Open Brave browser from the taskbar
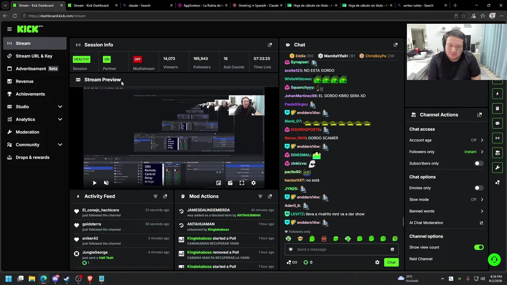This screenshot has width=507, height=285. click(90, 279)
